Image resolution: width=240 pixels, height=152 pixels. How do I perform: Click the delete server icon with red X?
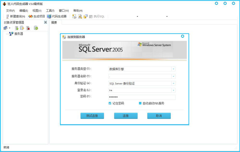pyautogui.click(x=28, y=28)
